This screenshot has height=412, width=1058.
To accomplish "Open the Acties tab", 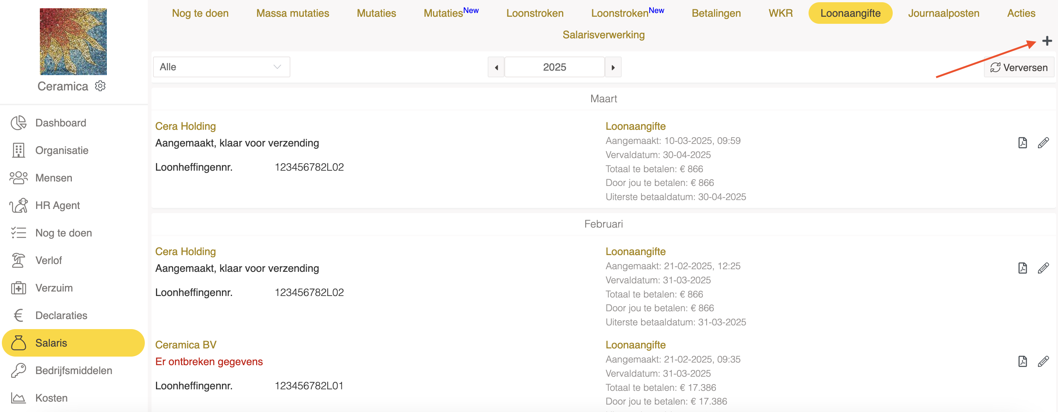I will (1021, 13).
